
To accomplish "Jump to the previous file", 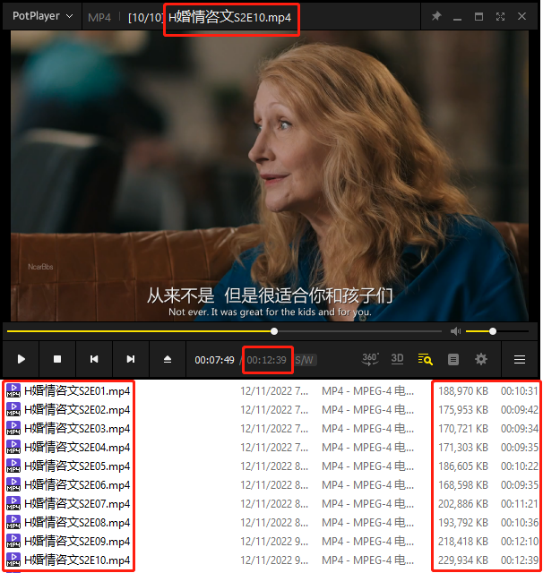I will tap(94, 359).
